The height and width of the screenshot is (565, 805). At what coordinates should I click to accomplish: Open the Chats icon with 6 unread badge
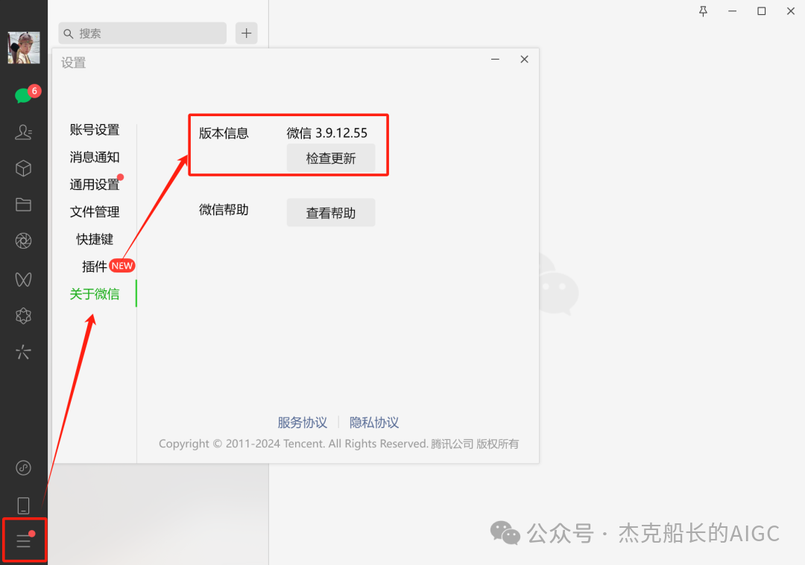click(24, 95)
